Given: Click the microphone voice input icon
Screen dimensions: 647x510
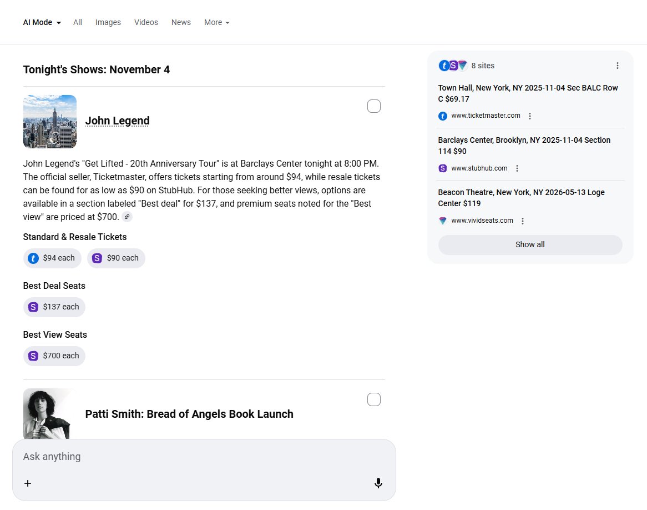Looking at the screenshot, I should 378,483.
